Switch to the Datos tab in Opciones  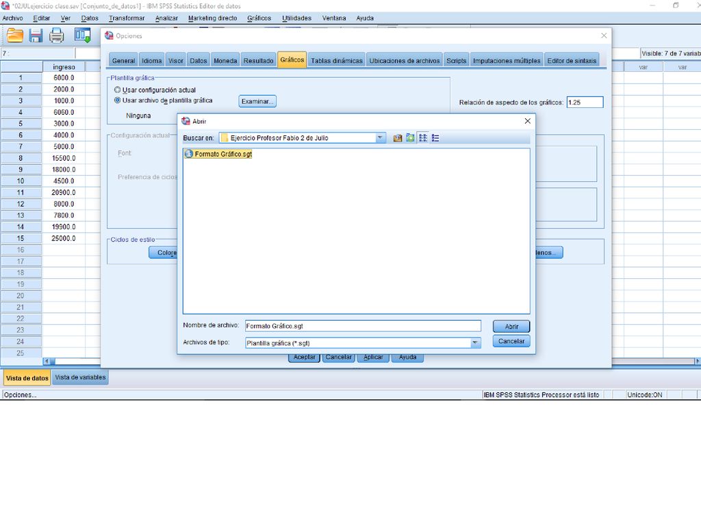198,61
